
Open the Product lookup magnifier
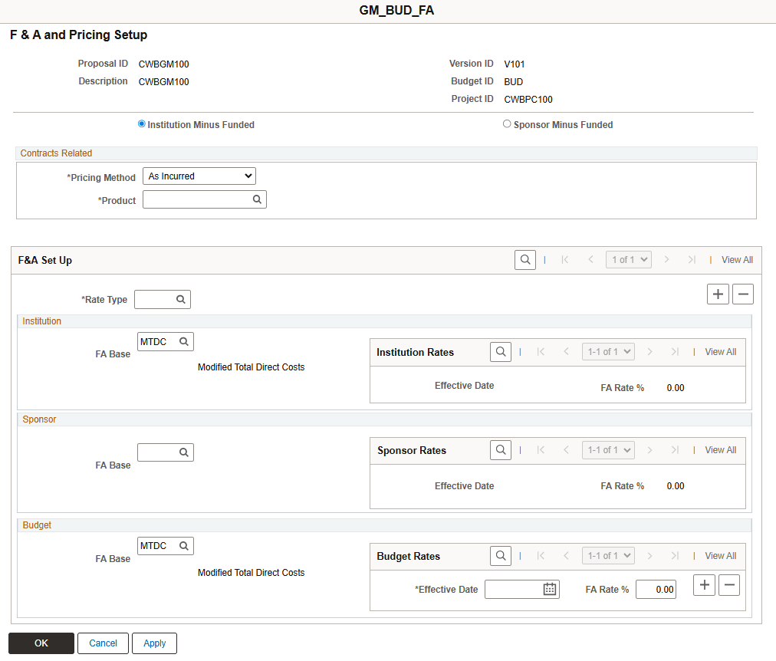pyautogui.click(x=257, y=199)
